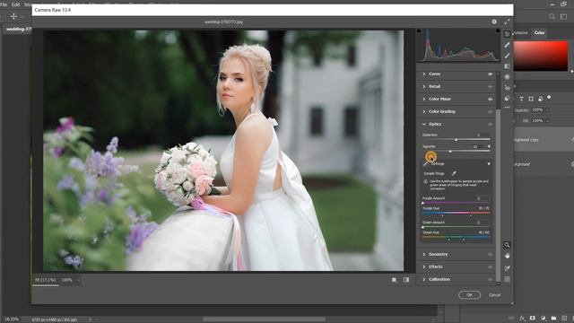This screenshot has height=323, width=574.
Task: Select the wedding document tab
Action: click(18, 29)
